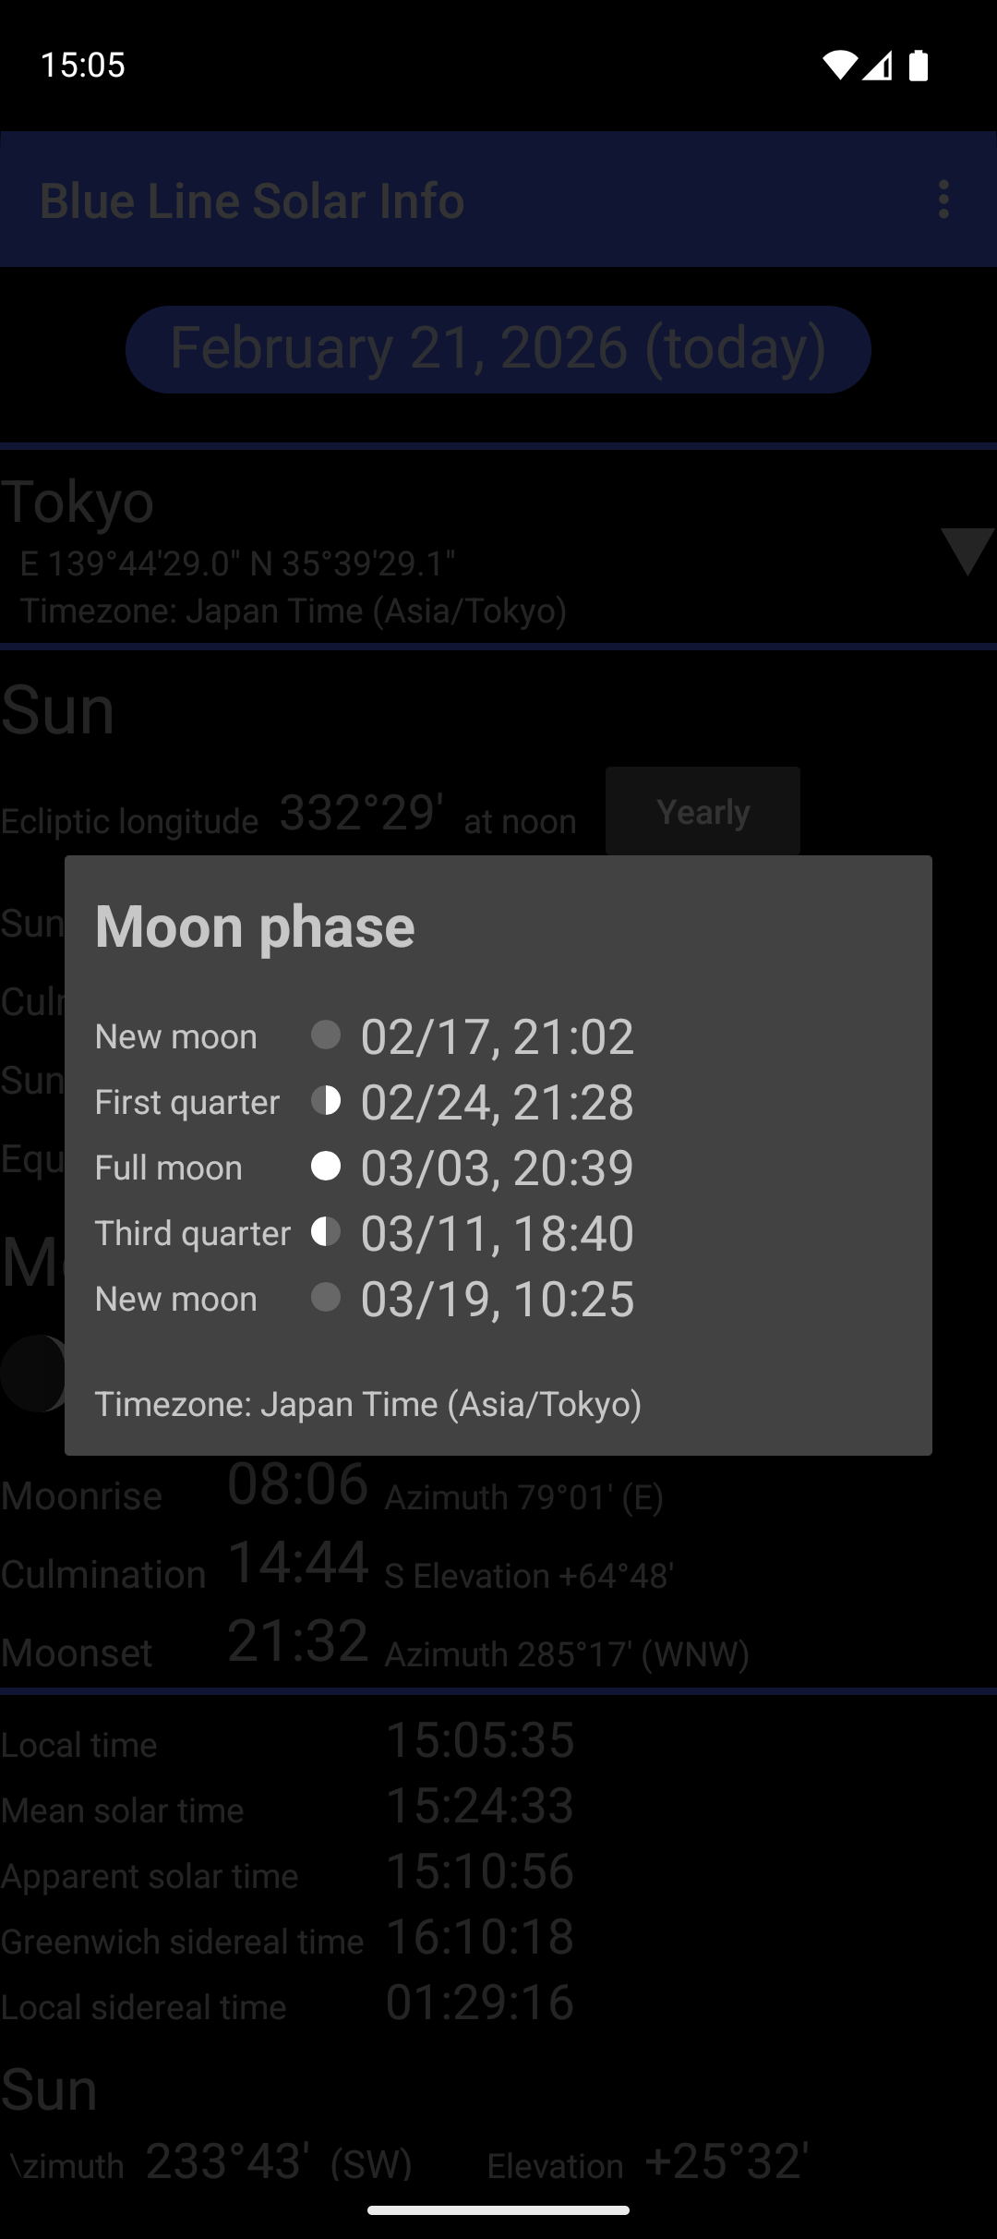
Task: Tap the Local sidereal time value
Action: click(480, 2002)
